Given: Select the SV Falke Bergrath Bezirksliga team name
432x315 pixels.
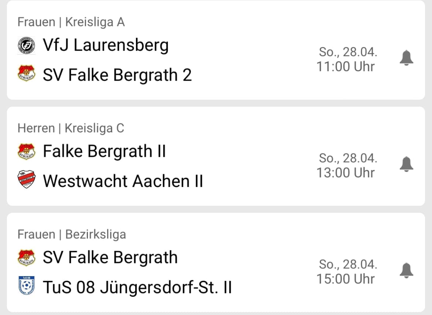Looking at the screenshot, I should pyautogui.click(x=110, y=257).
